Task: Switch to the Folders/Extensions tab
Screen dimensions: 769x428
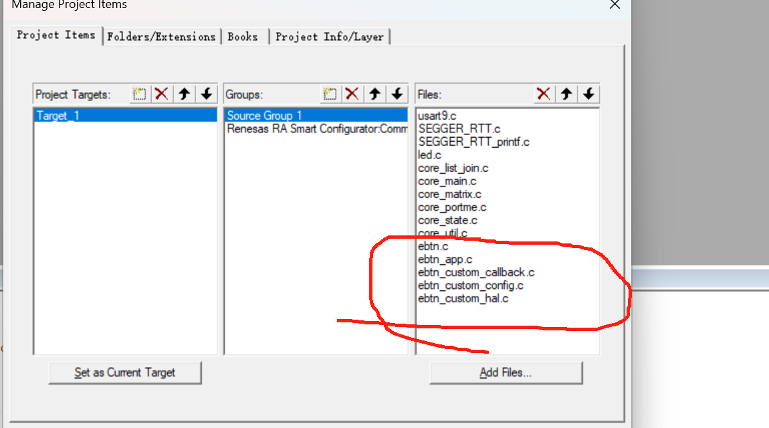Action: point(161,37)
